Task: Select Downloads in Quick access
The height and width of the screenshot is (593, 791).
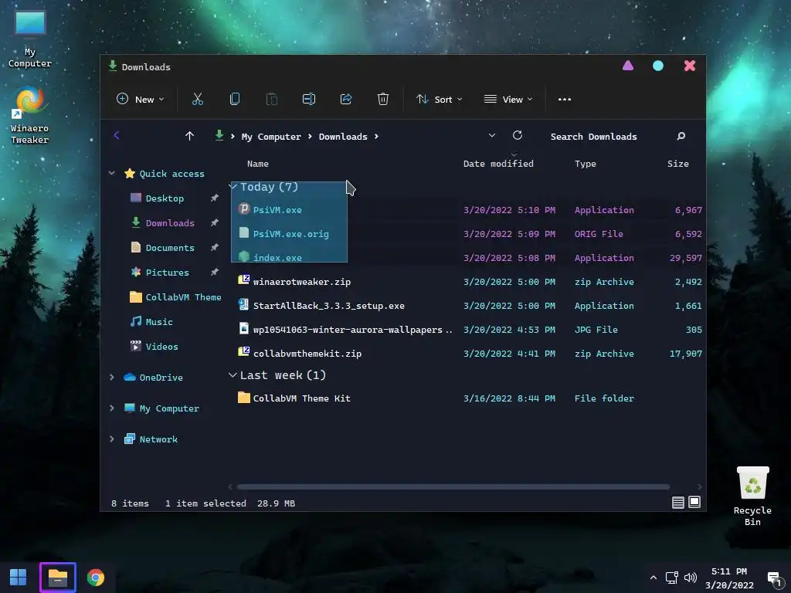Action: coord(170,223)
